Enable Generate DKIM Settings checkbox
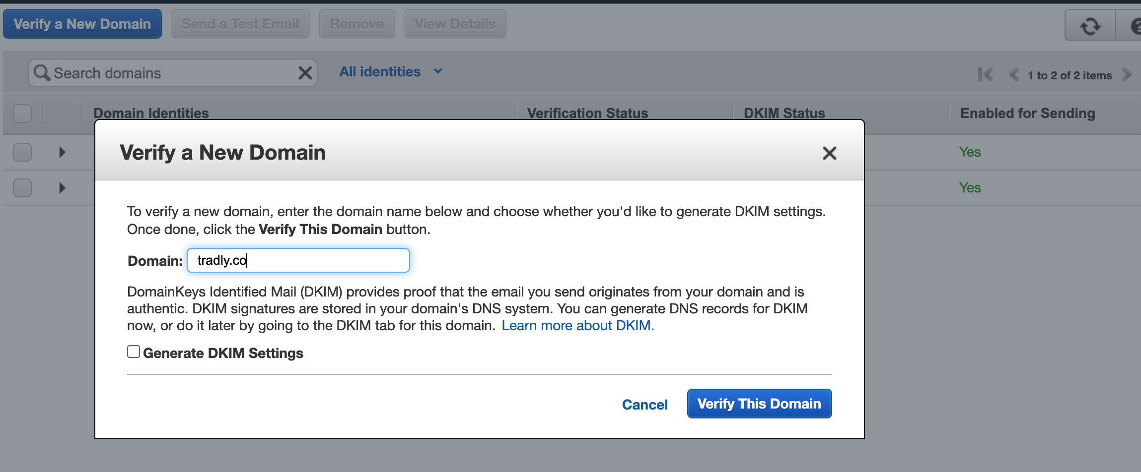This screenshot has width=1141, height=472. tap(134, 352)
